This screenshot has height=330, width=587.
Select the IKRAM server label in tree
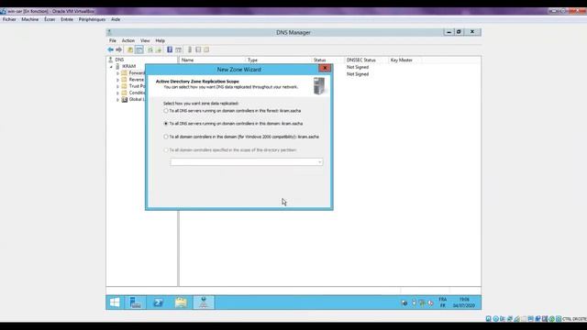(x=128, y=66)
